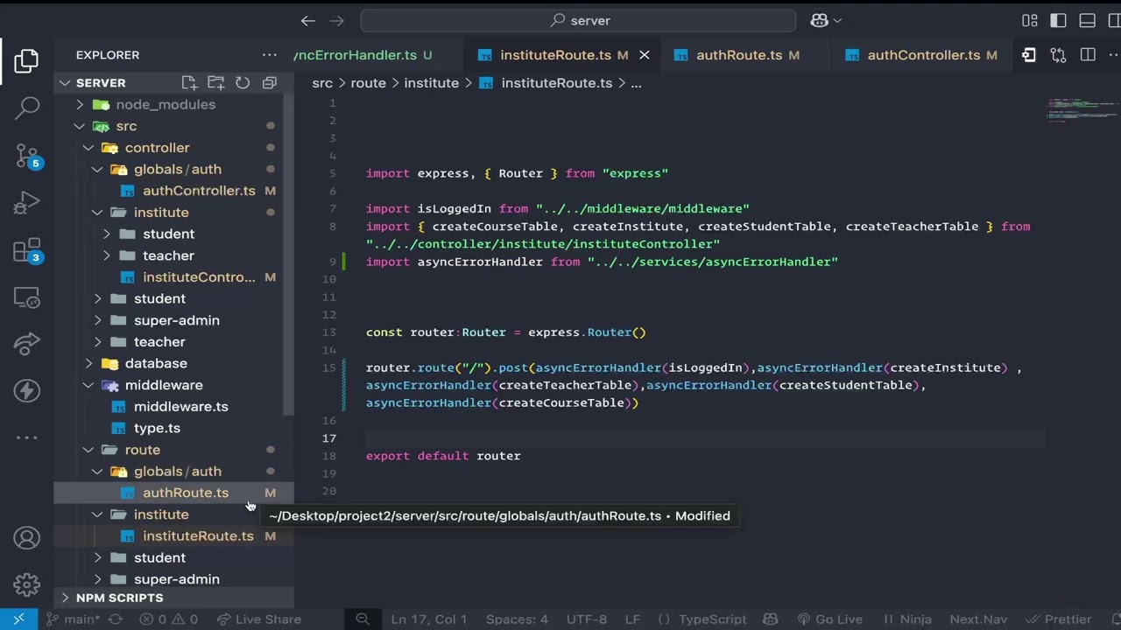Click the server search box in title bar
The image size is (1121, 630).
pos(578,20)
